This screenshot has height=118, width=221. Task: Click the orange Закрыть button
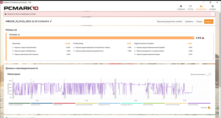point(209,22)
